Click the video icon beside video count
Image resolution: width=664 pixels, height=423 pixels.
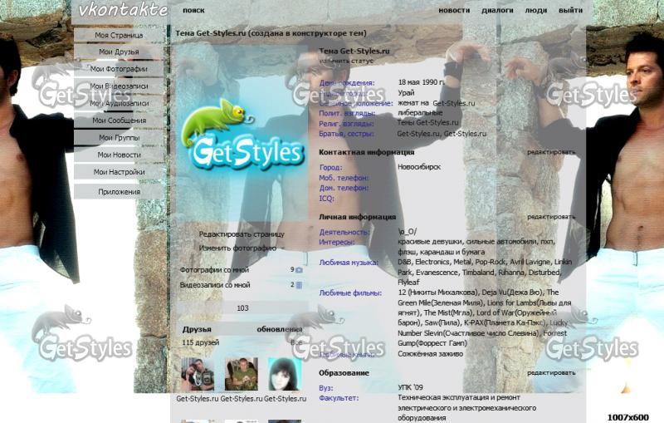(x=299, y=285)
